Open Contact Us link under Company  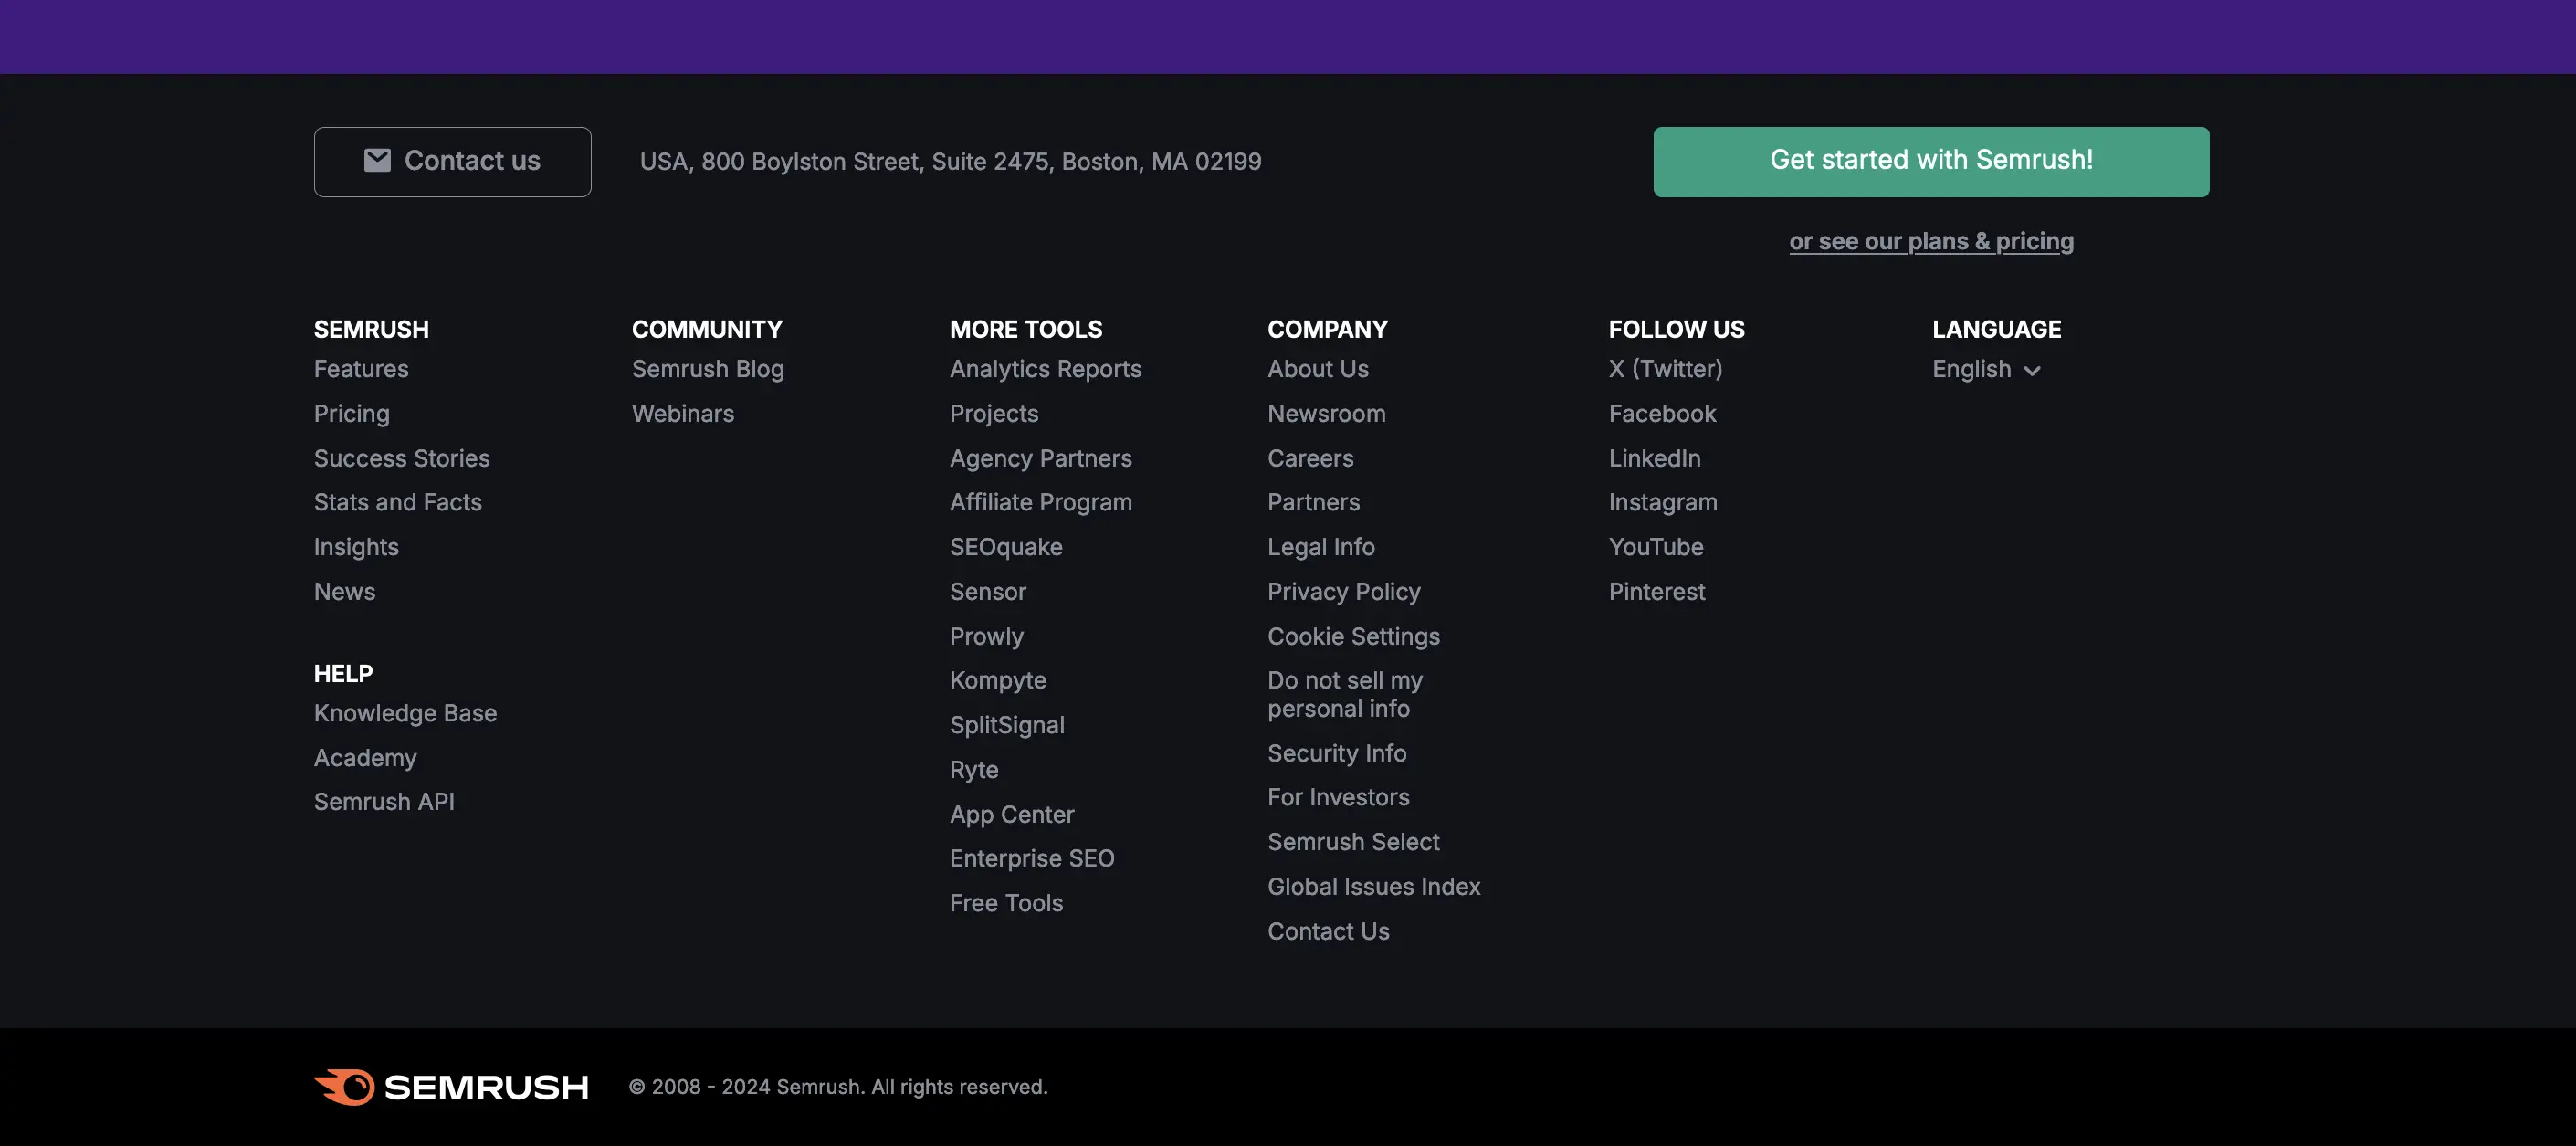(1328, 931)
